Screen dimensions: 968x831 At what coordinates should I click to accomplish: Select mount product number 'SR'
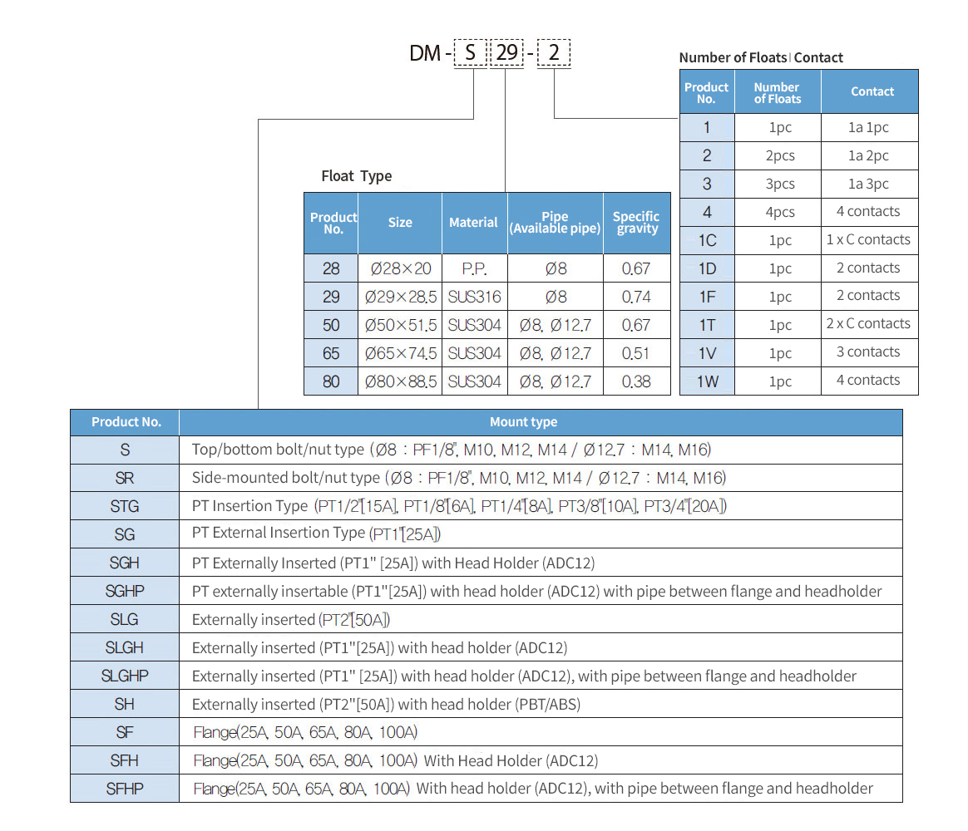click(x=125, y=478)
